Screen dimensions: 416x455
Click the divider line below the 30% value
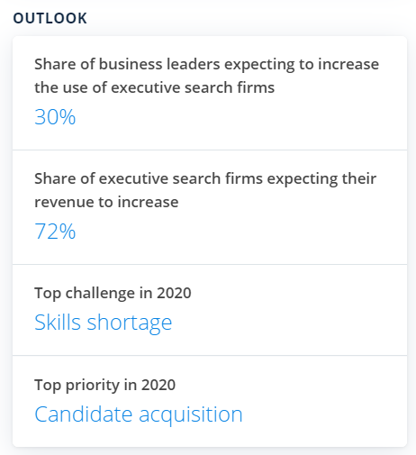tap(210, 150)
